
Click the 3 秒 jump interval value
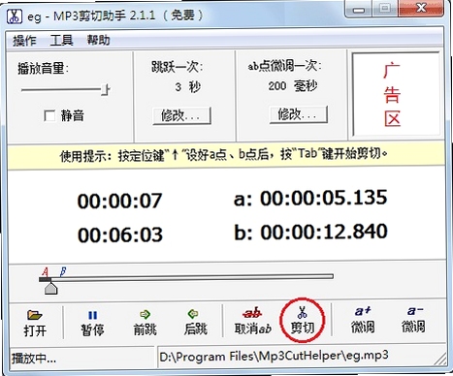(188, 86)
